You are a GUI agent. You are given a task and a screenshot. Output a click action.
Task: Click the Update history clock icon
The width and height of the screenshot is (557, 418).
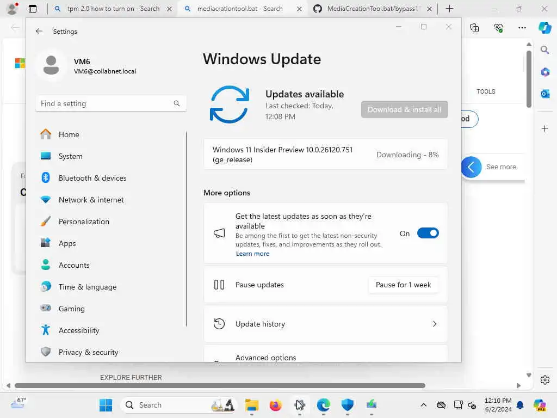point(219,324)
